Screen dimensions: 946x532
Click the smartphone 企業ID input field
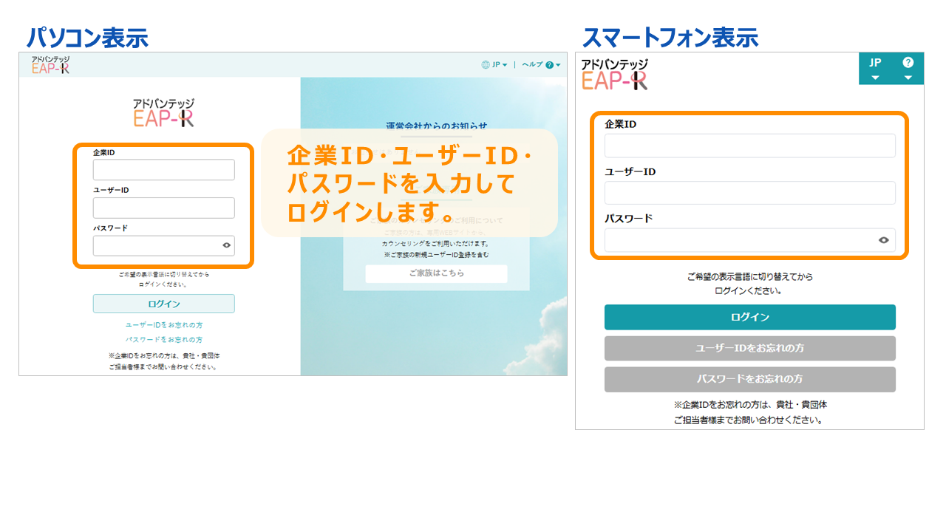(749, 146)
